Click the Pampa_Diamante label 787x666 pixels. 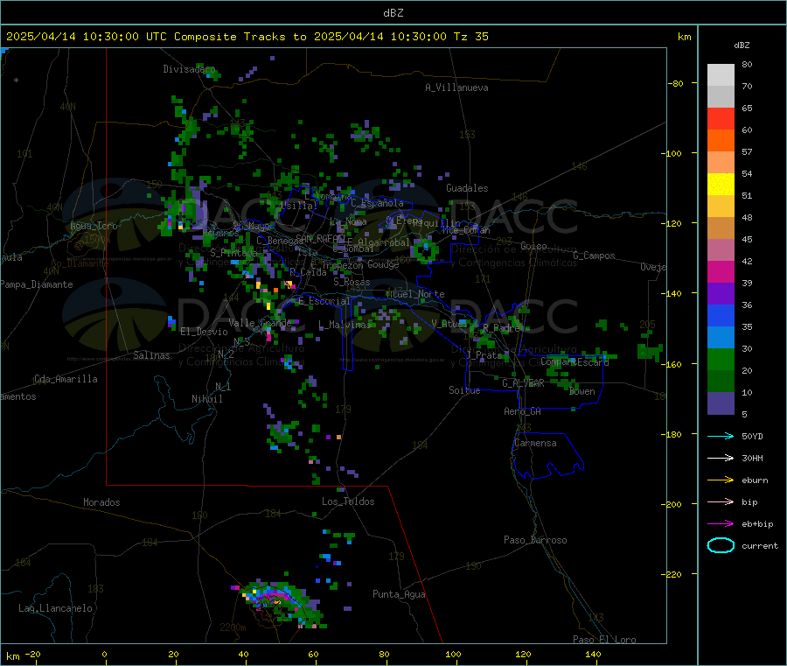click(x=37, y=284)
